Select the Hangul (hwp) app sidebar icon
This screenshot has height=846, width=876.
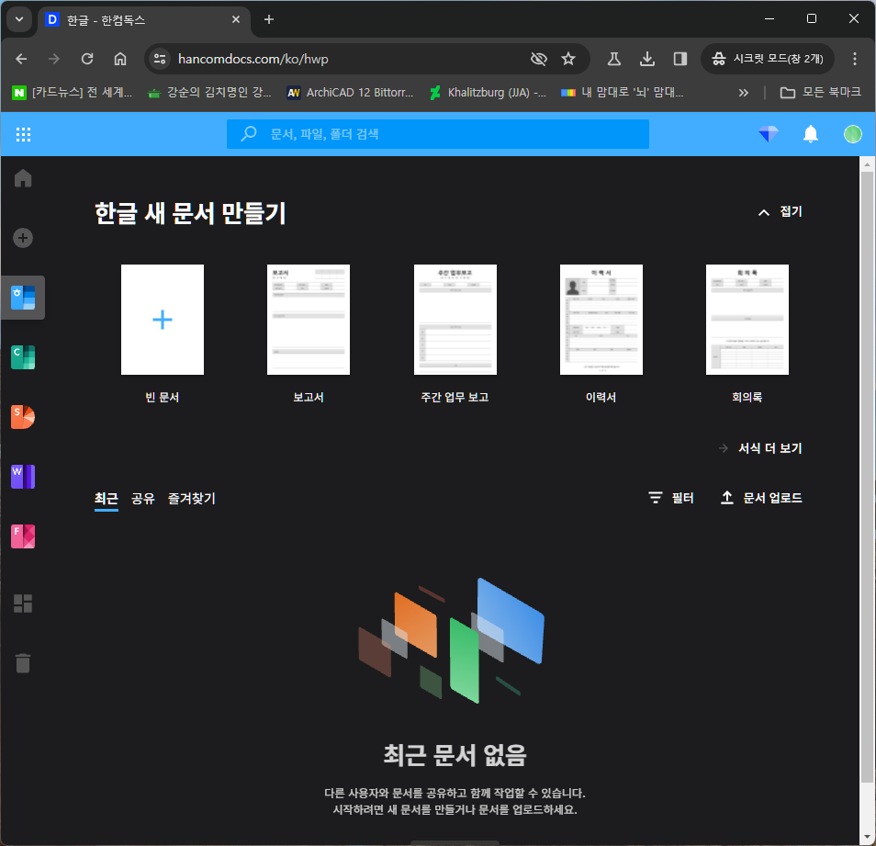click(x=23, y=298)
